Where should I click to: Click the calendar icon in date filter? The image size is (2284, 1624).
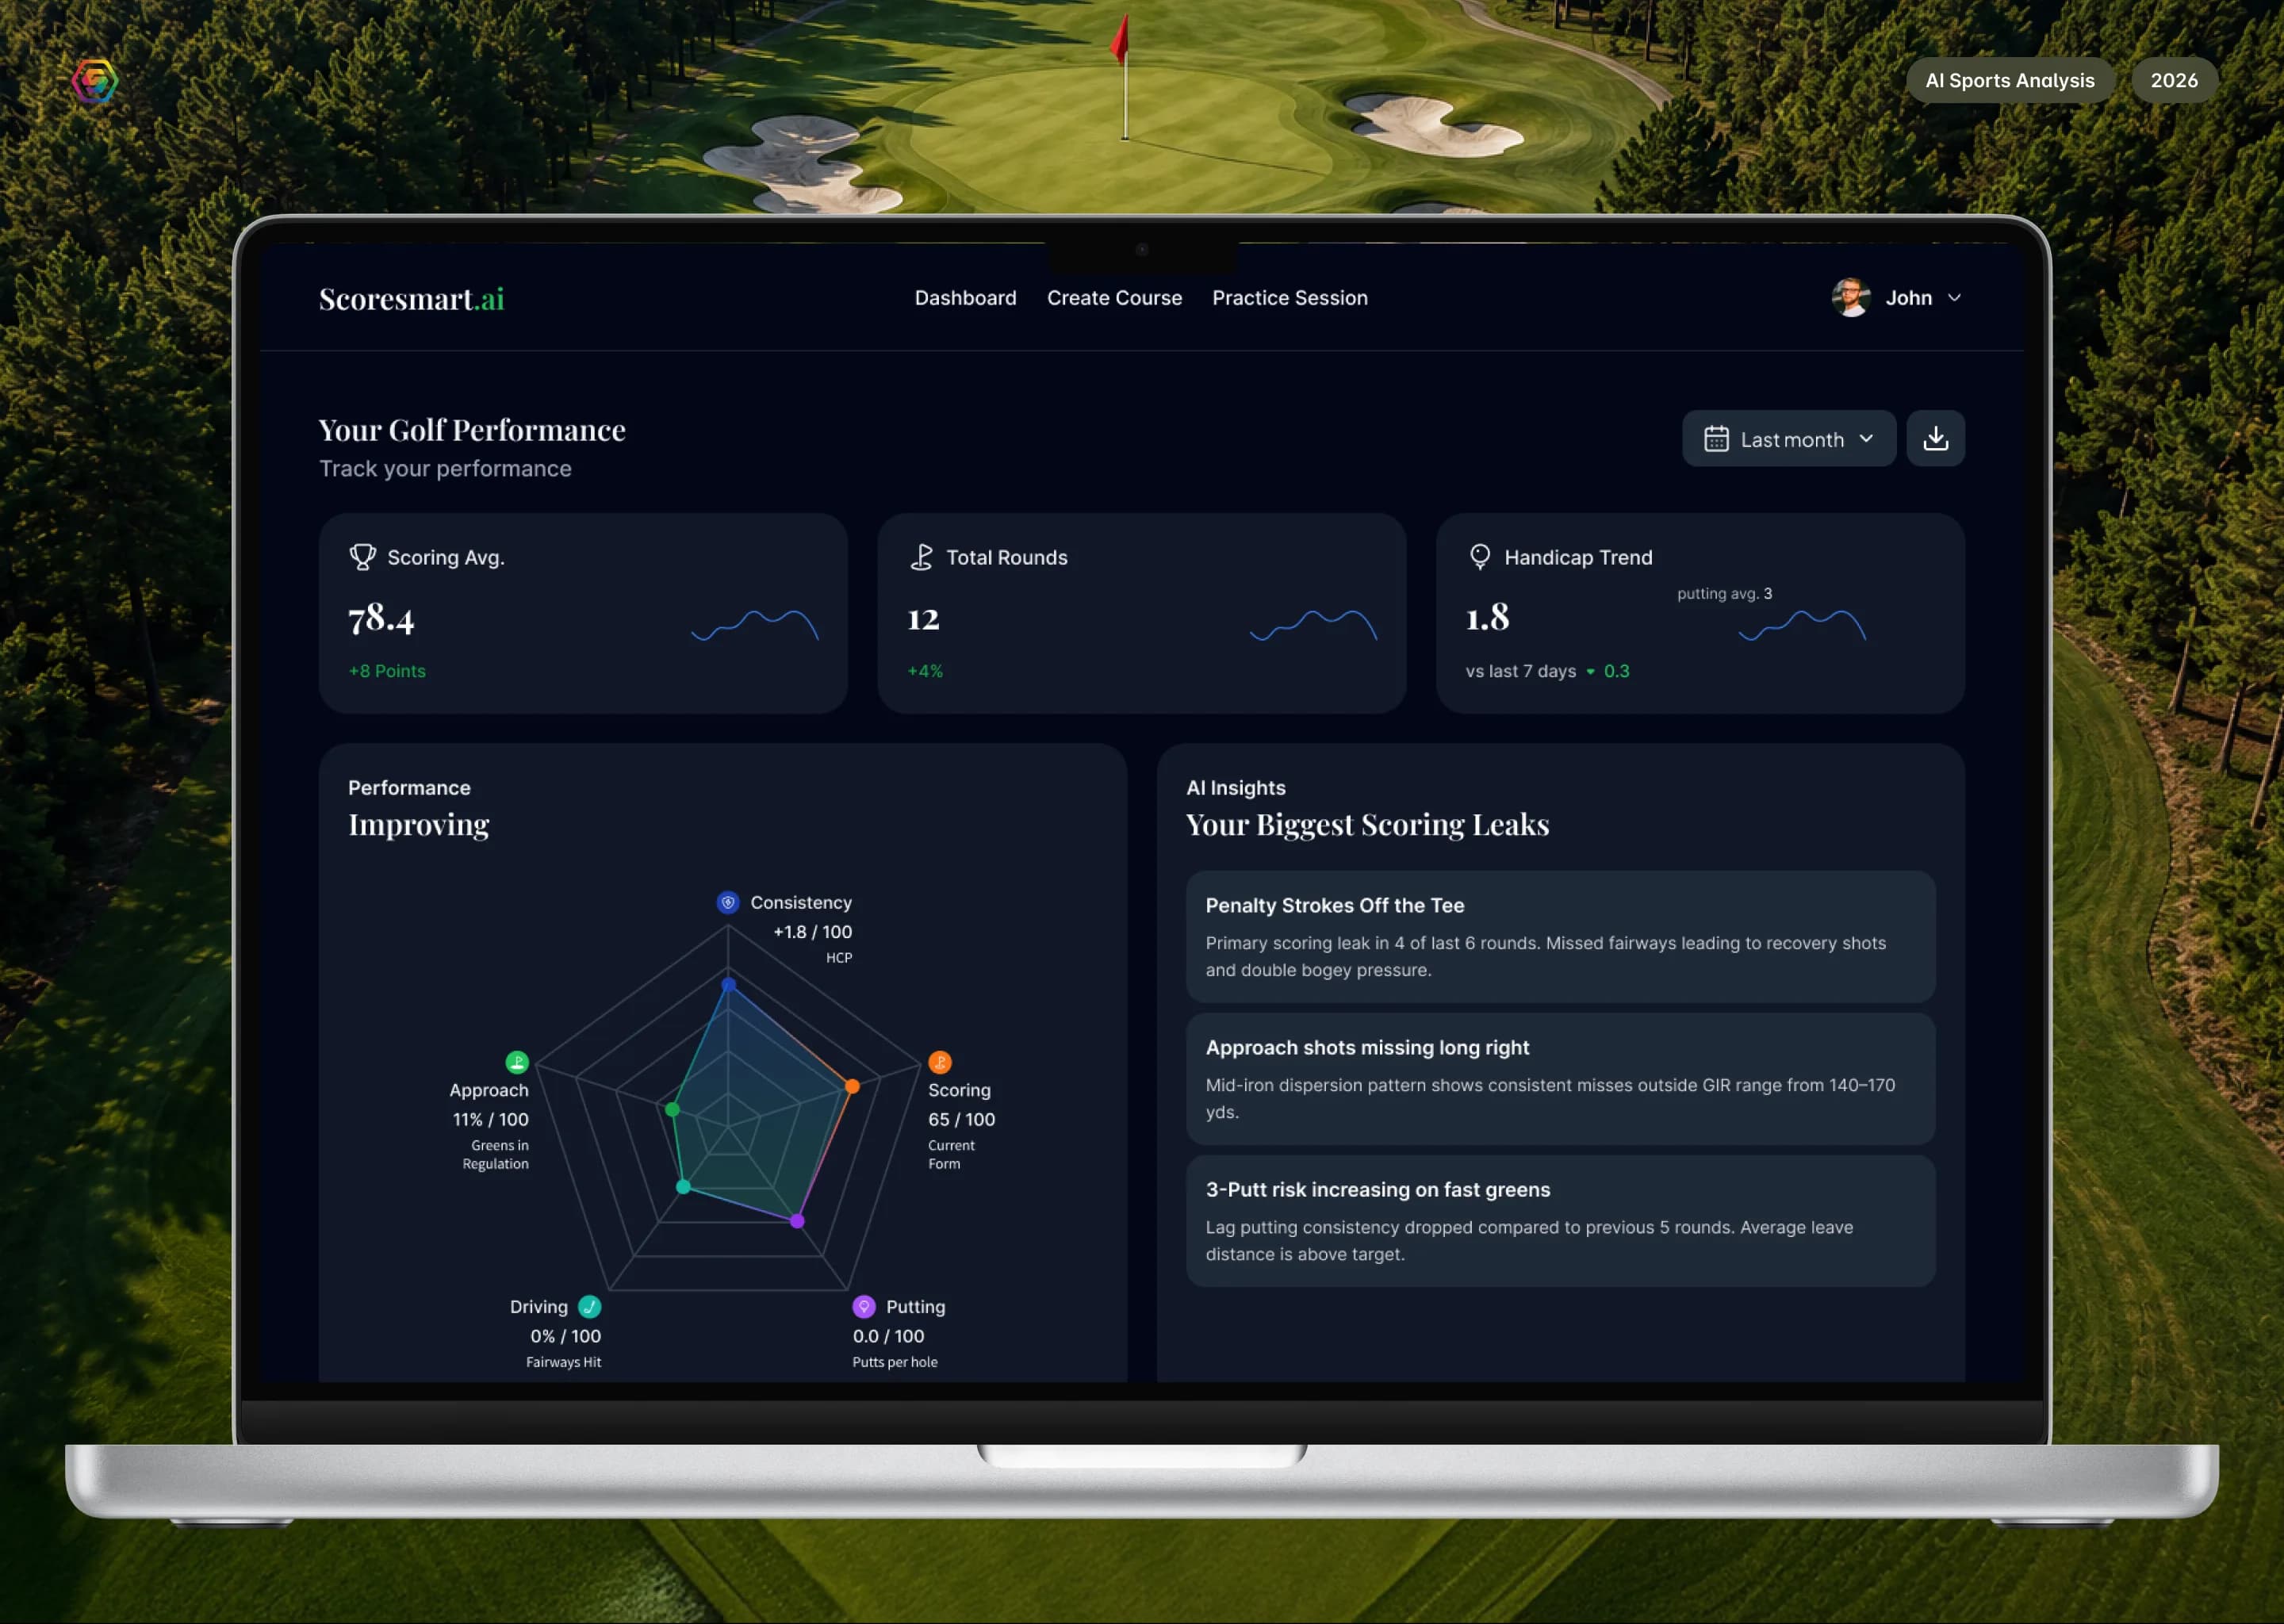tap(1716, 439)
